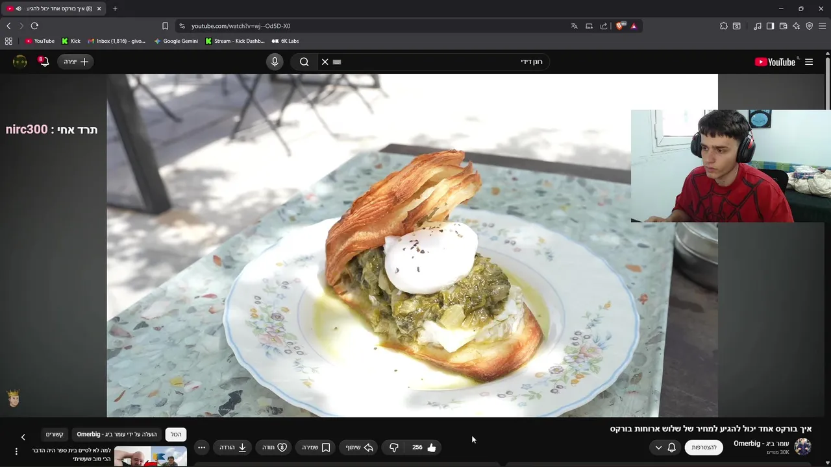The image size is (831, 467).
Task: Clear the search query with the X
Action: [325, 62]
